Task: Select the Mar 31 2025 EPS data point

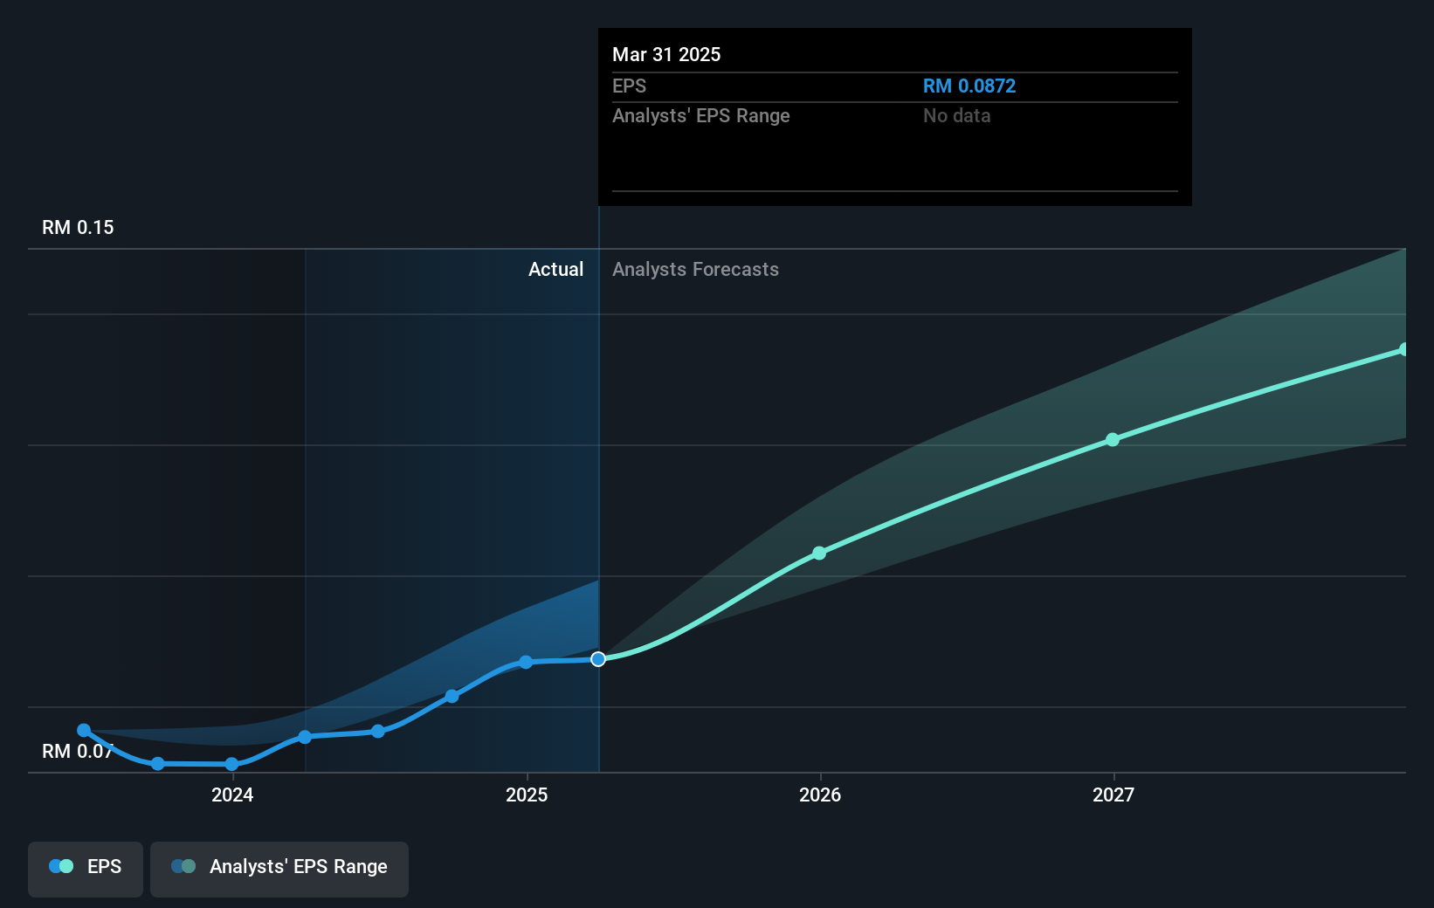Action: (598, 659)
